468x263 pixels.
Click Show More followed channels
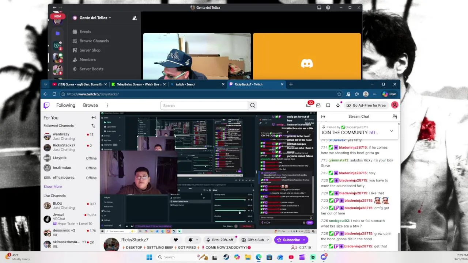click(x=53, y=186)
